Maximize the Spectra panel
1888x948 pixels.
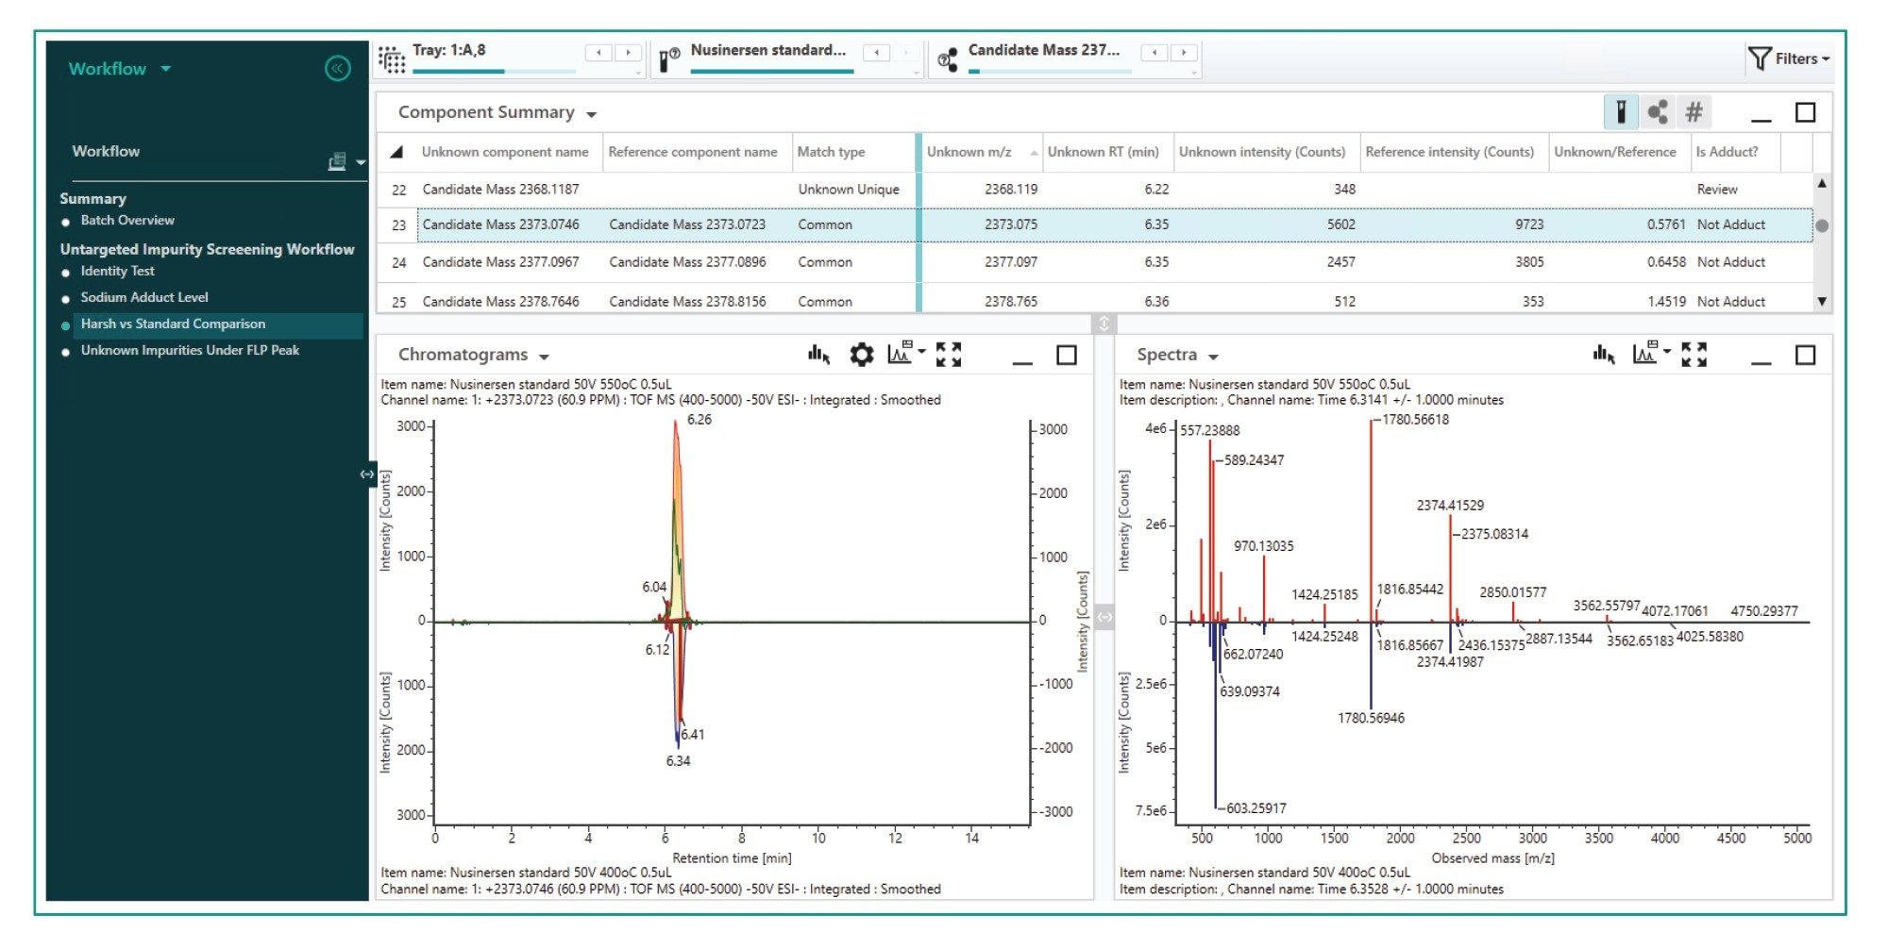click(x=1805, y=355)
